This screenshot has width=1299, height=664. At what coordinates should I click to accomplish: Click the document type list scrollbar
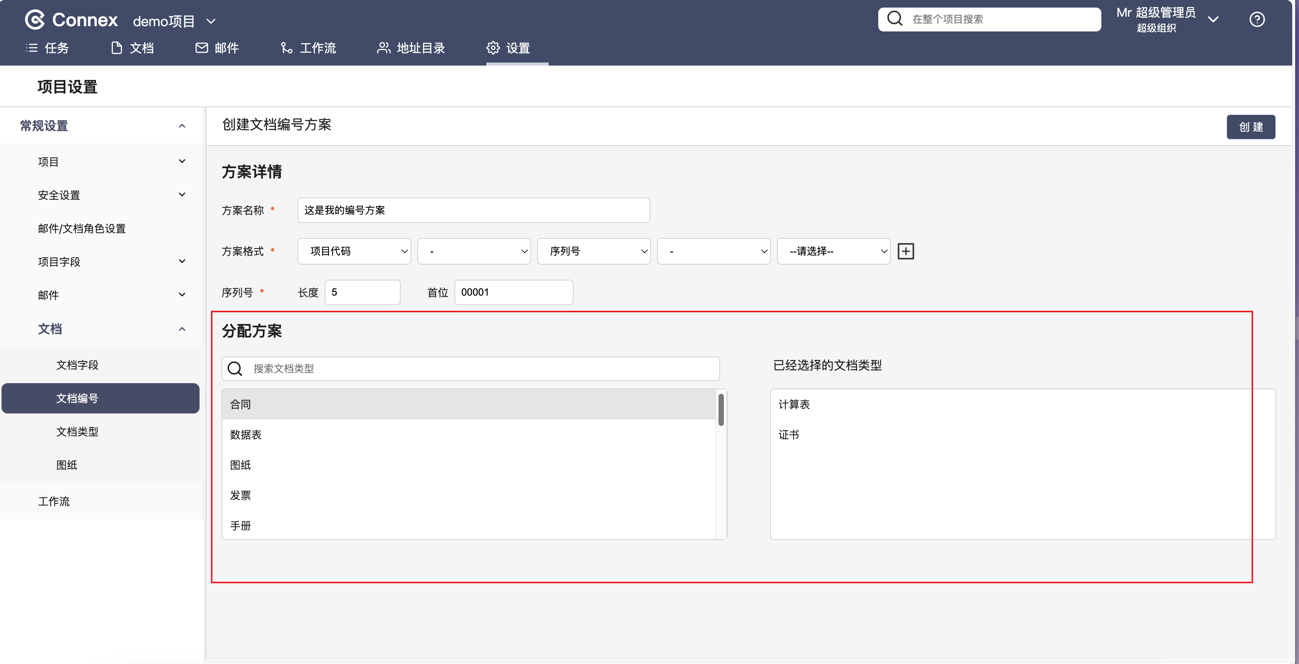tap(721, 410)
